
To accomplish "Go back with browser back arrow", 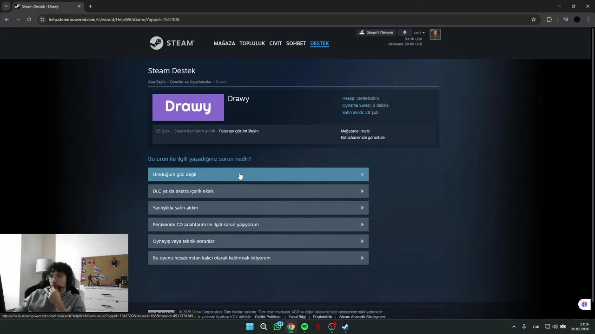I will [x=7, y=19].
